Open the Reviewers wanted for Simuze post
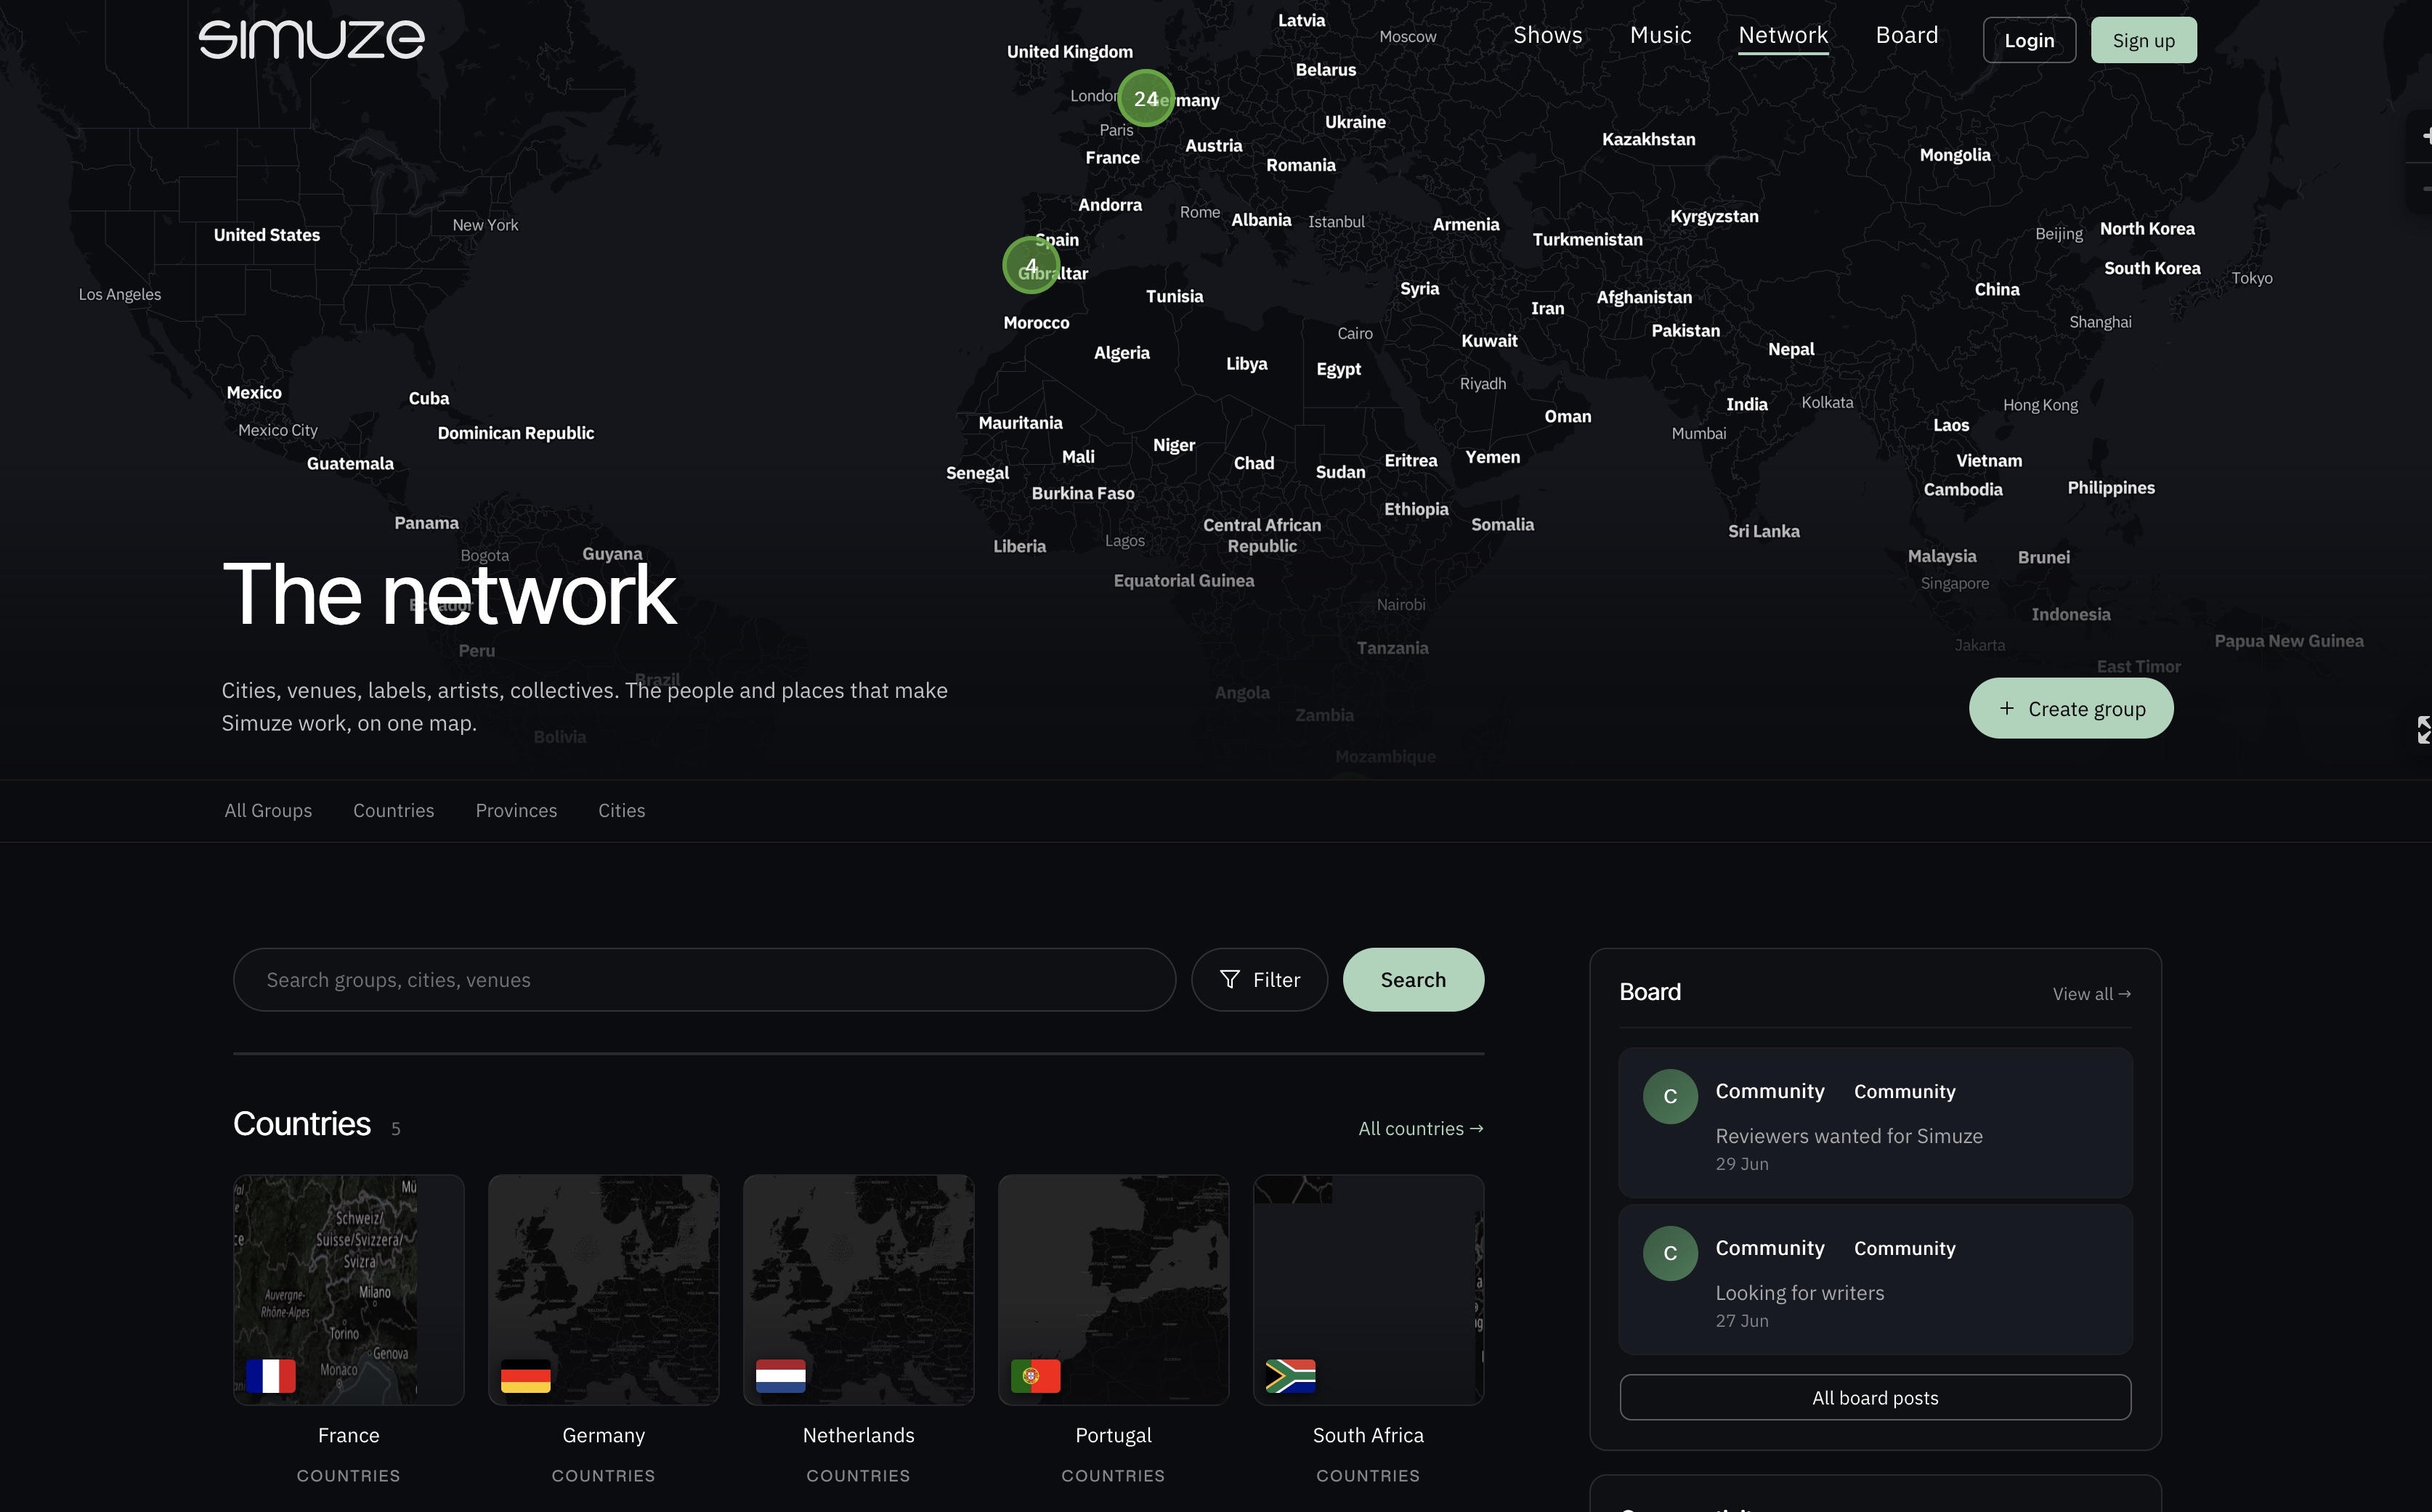 point(1875,1123)
